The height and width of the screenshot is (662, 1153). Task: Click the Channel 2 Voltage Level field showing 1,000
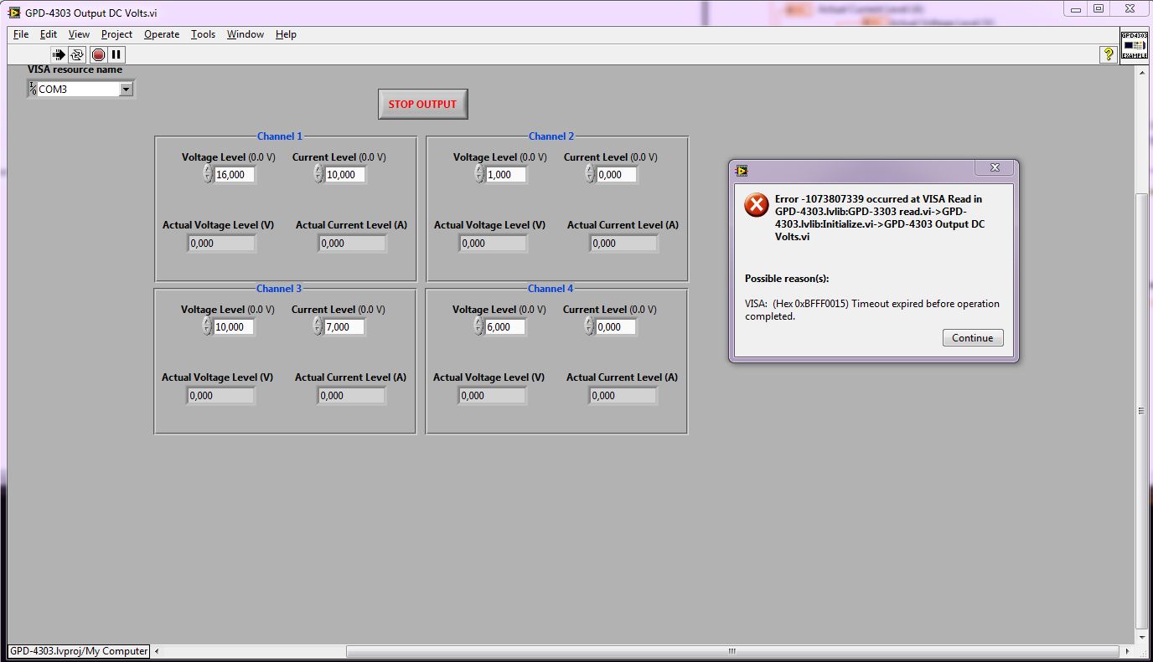click(506, 174)
